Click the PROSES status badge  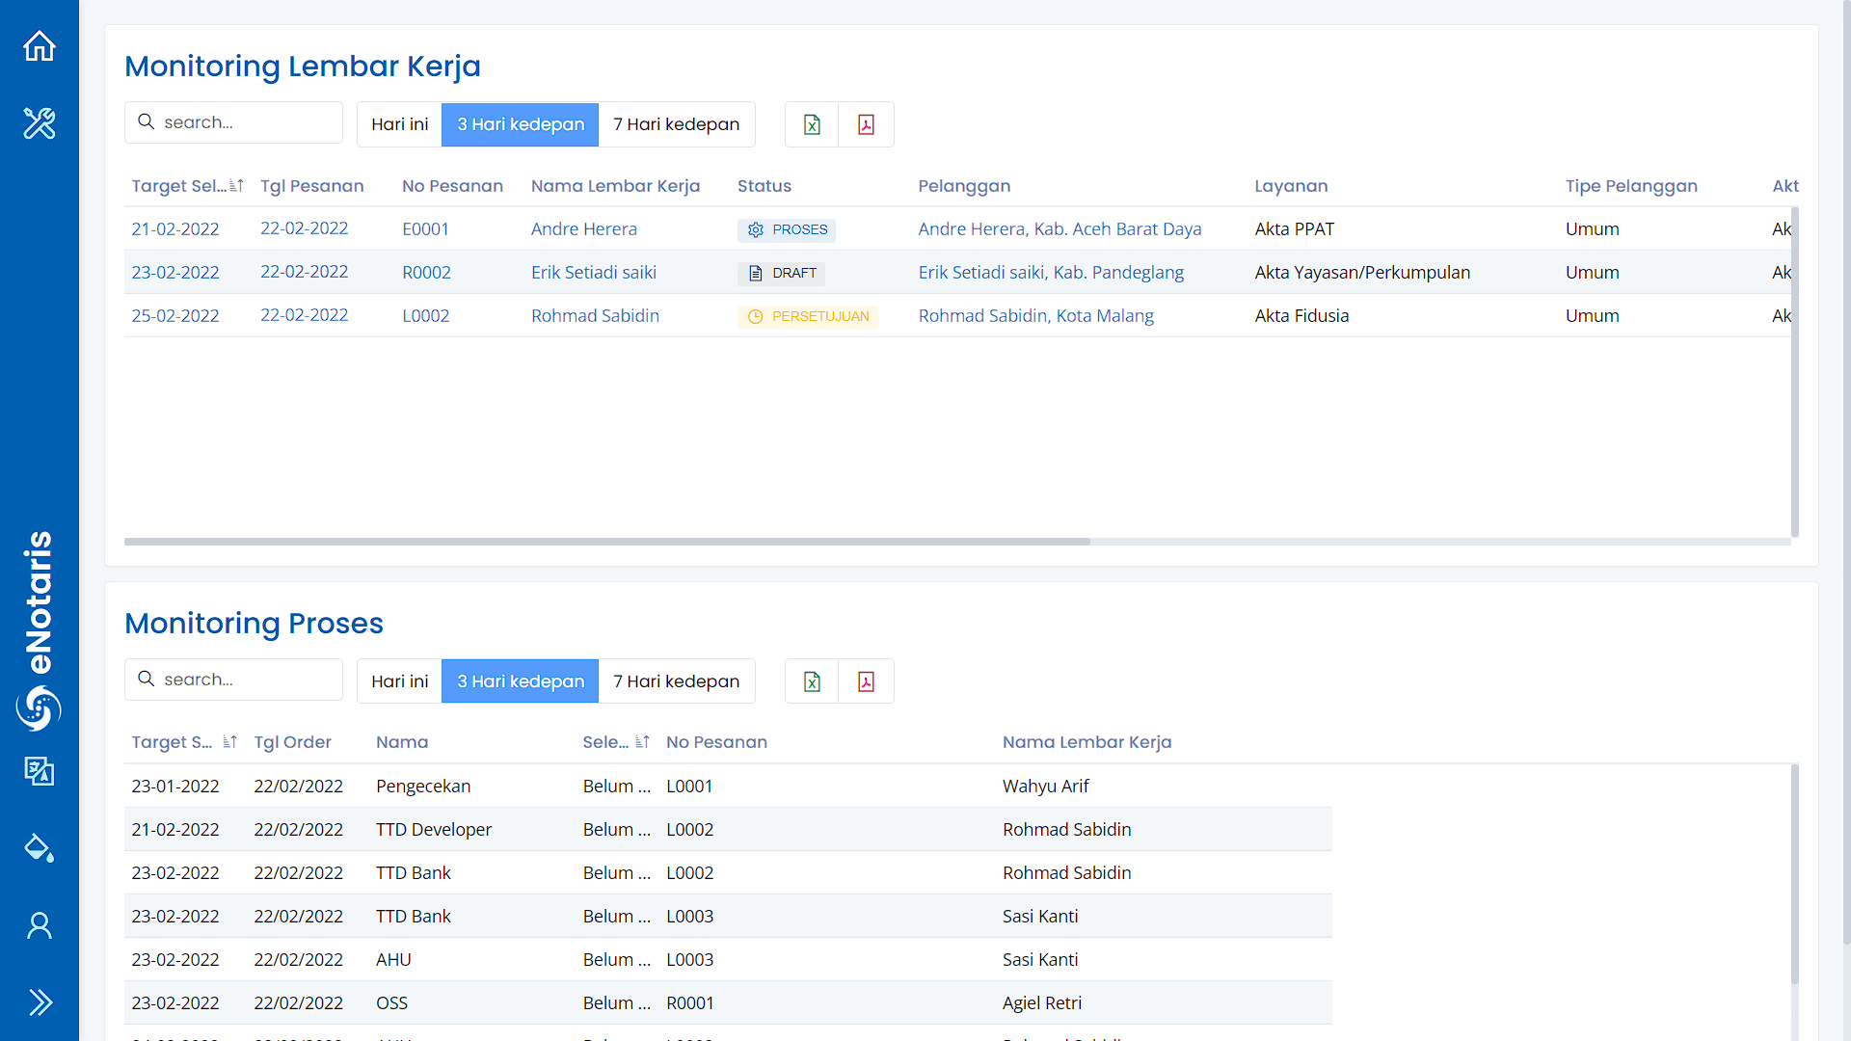(787, 229)
